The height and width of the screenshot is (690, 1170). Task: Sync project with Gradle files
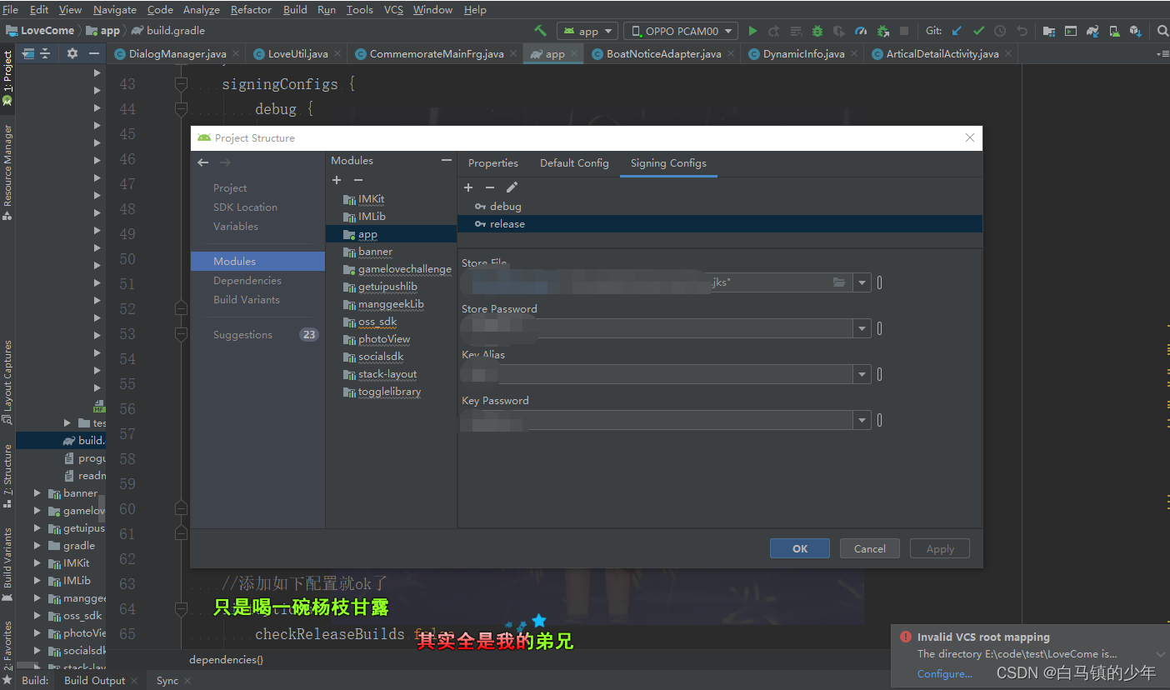[1092, 31]
